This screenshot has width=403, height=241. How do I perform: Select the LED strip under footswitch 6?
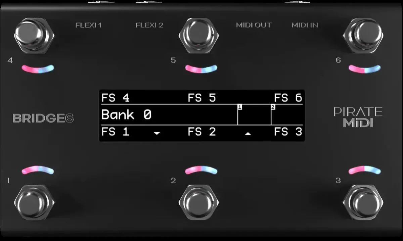pos(365,68)
